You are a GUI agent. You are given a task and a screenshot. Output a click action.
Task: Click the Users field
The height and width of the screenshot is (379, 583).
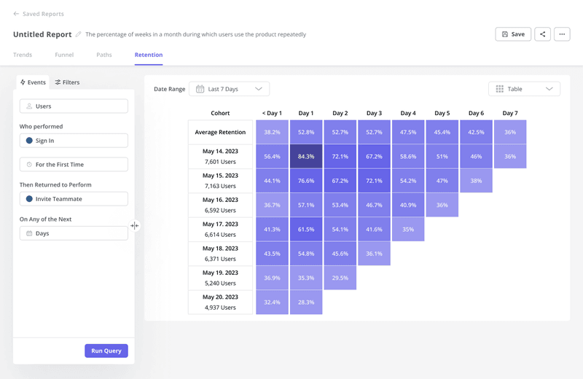(74, 106)
